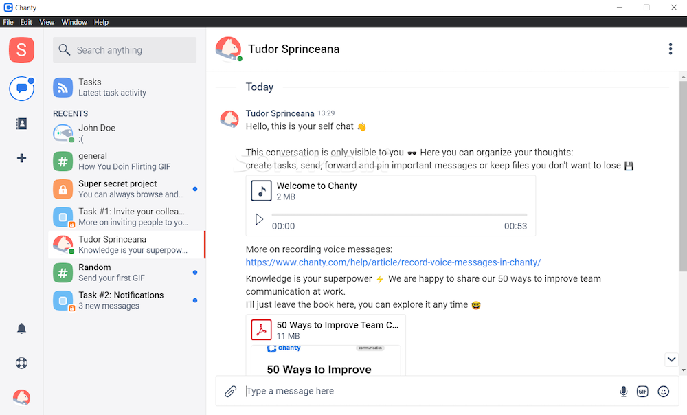Image resolution: width=687 pixels, height=415 pixels.
Task: Click Tudor Sprinceana header avatar
Action: pos(228,49)
